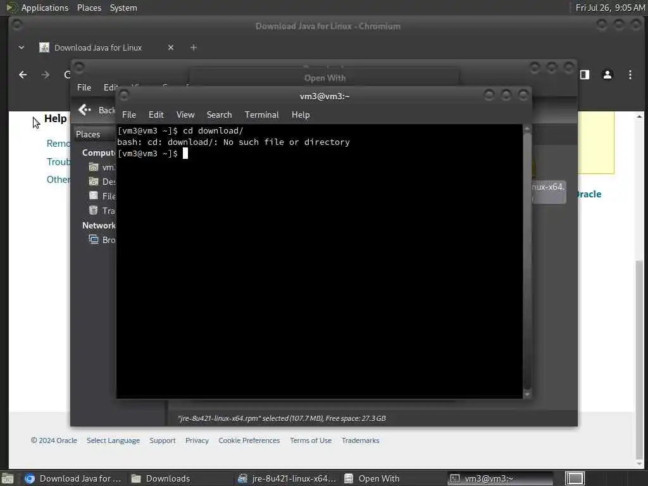Viewport: 648px width, 486px height.
Task: Click the Trademarks footer link
Action: coord(360,440)
